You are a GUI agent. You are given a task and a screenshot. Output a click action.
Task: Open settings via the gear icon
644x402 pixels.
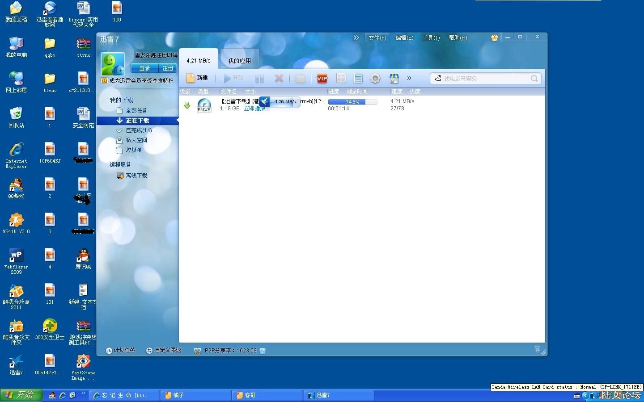click(375, 79)
